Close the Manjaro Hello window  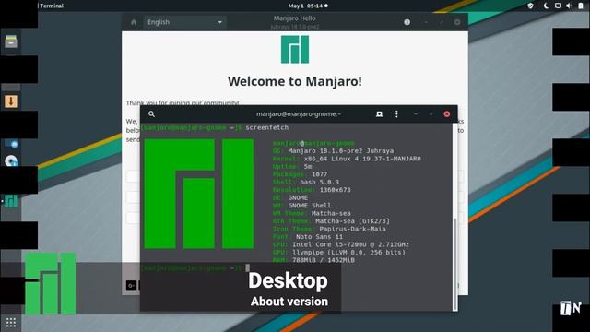point(457,22)
